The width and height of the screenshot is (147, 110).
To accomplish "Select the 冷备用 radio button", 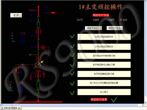I will click(x=106, y=20).
